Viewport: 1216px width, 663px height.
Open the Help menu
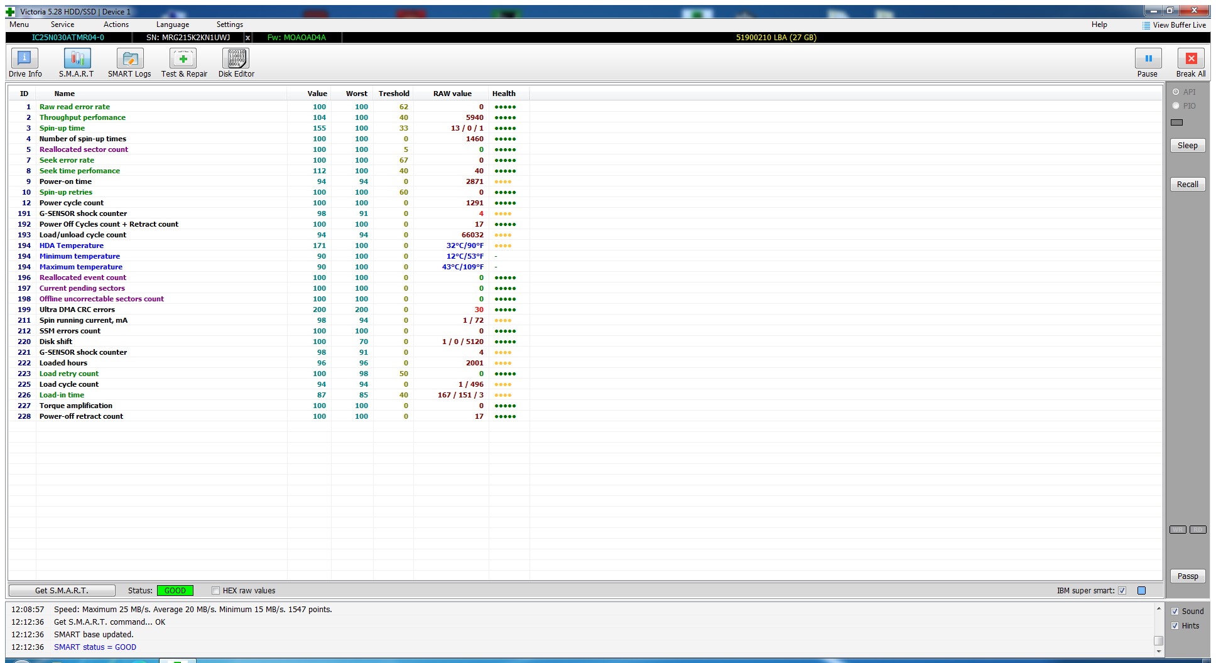(1099, 24)
